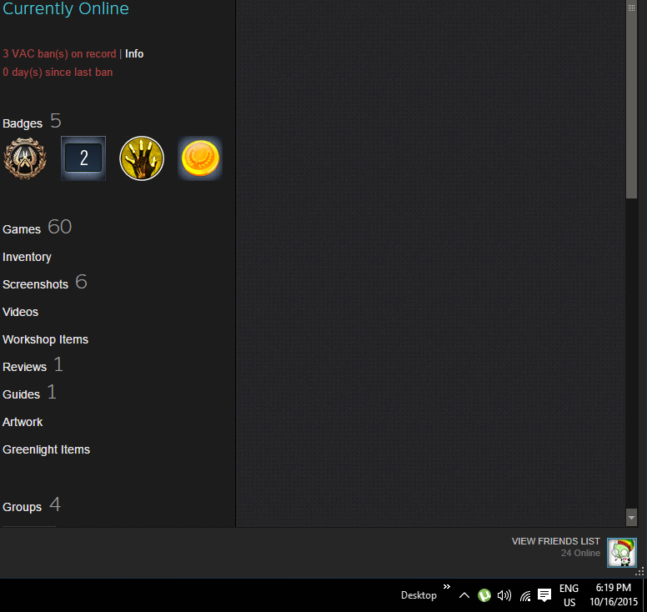Click the ENG US language indicator
The image size is (647, 612).
pyautogui.click(x=569, y=595)
